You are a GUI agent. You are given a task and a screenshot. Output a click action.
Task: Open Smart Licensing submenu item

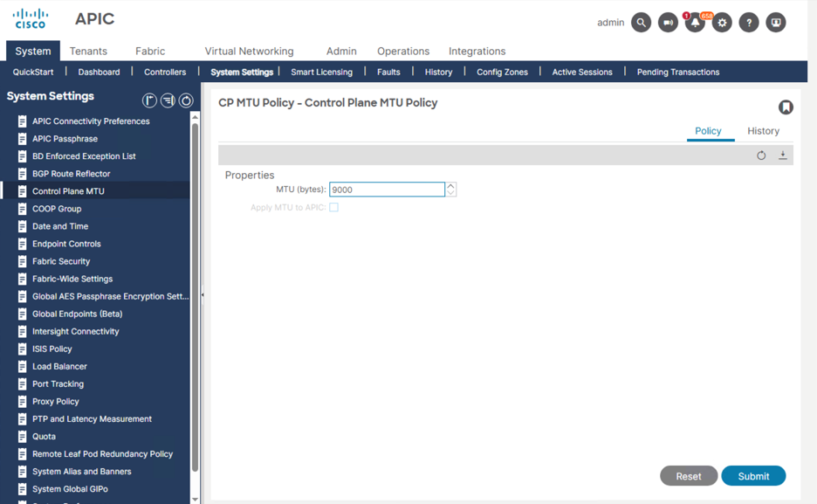[x=321, y=72]
